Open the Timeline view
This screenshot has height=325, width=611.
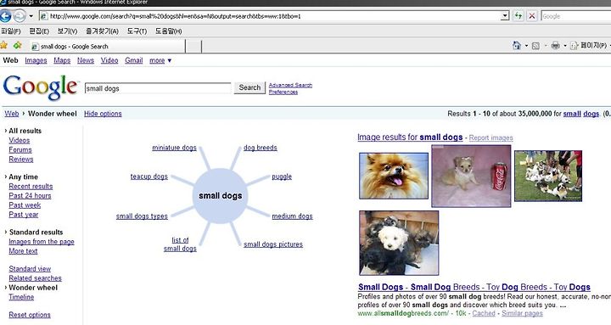[x=21, y=297]
